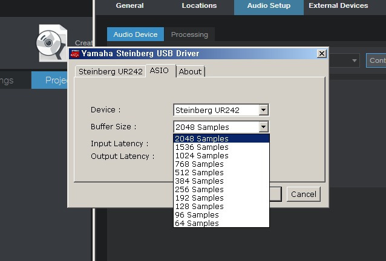Select the ASIO tab in driver dialog
This screenshot has width=386, height=261.
coord(159,71)
